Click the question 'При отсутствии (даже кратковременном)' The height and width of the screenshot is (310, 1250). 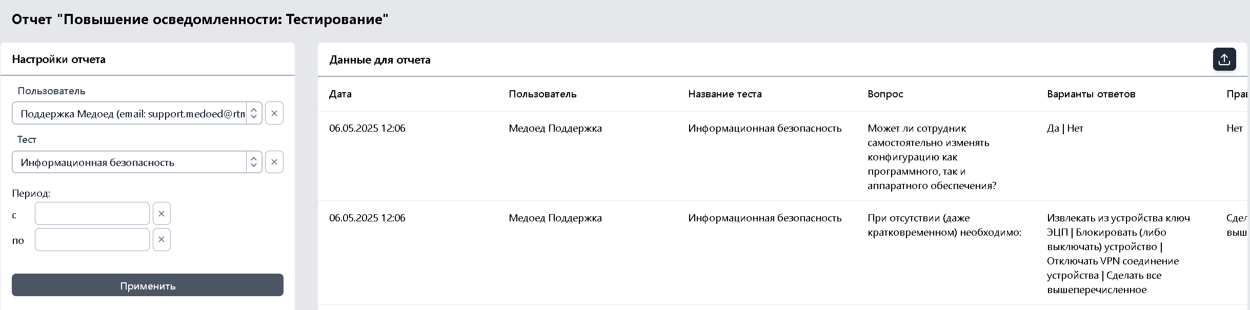(944, 225)
